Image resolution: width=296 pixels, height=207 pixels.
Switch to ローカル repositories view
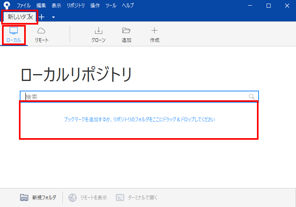click(x=14, y=35)
